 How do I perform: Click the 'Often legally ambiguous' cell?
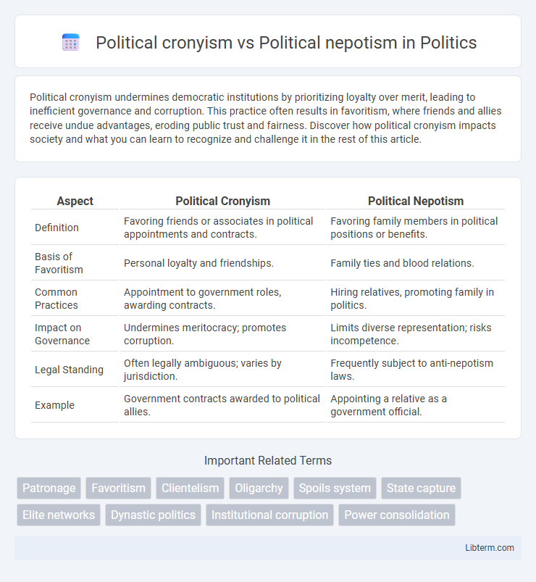tap(222, 370)
